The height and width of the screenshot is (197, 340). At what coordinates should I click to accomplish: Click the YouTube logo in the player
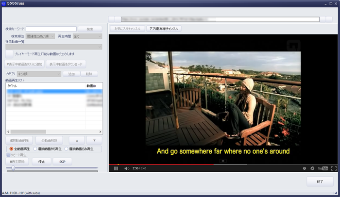(323, 168)
